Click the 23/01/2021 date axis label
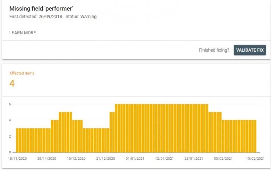The width and height of the screenshot is (272, 170). 193,159
